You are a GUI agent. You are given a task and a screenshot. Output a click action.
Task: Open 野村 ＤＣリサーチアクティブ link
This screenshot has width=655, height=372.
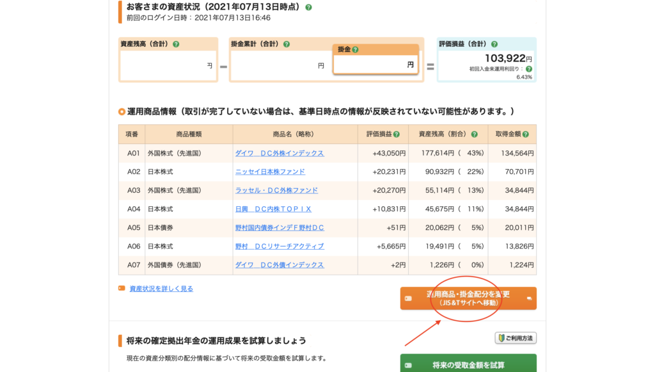pyautogui.click(x=280, y=246)
